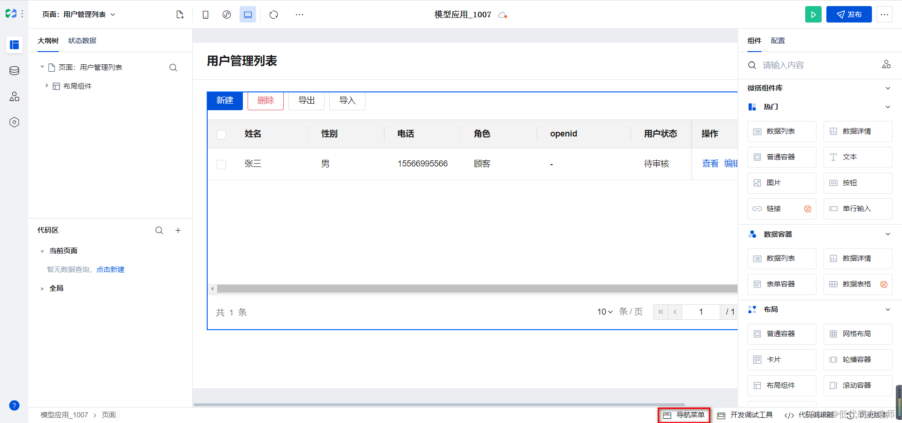Click the 发布 publish button

coord(849,15)
